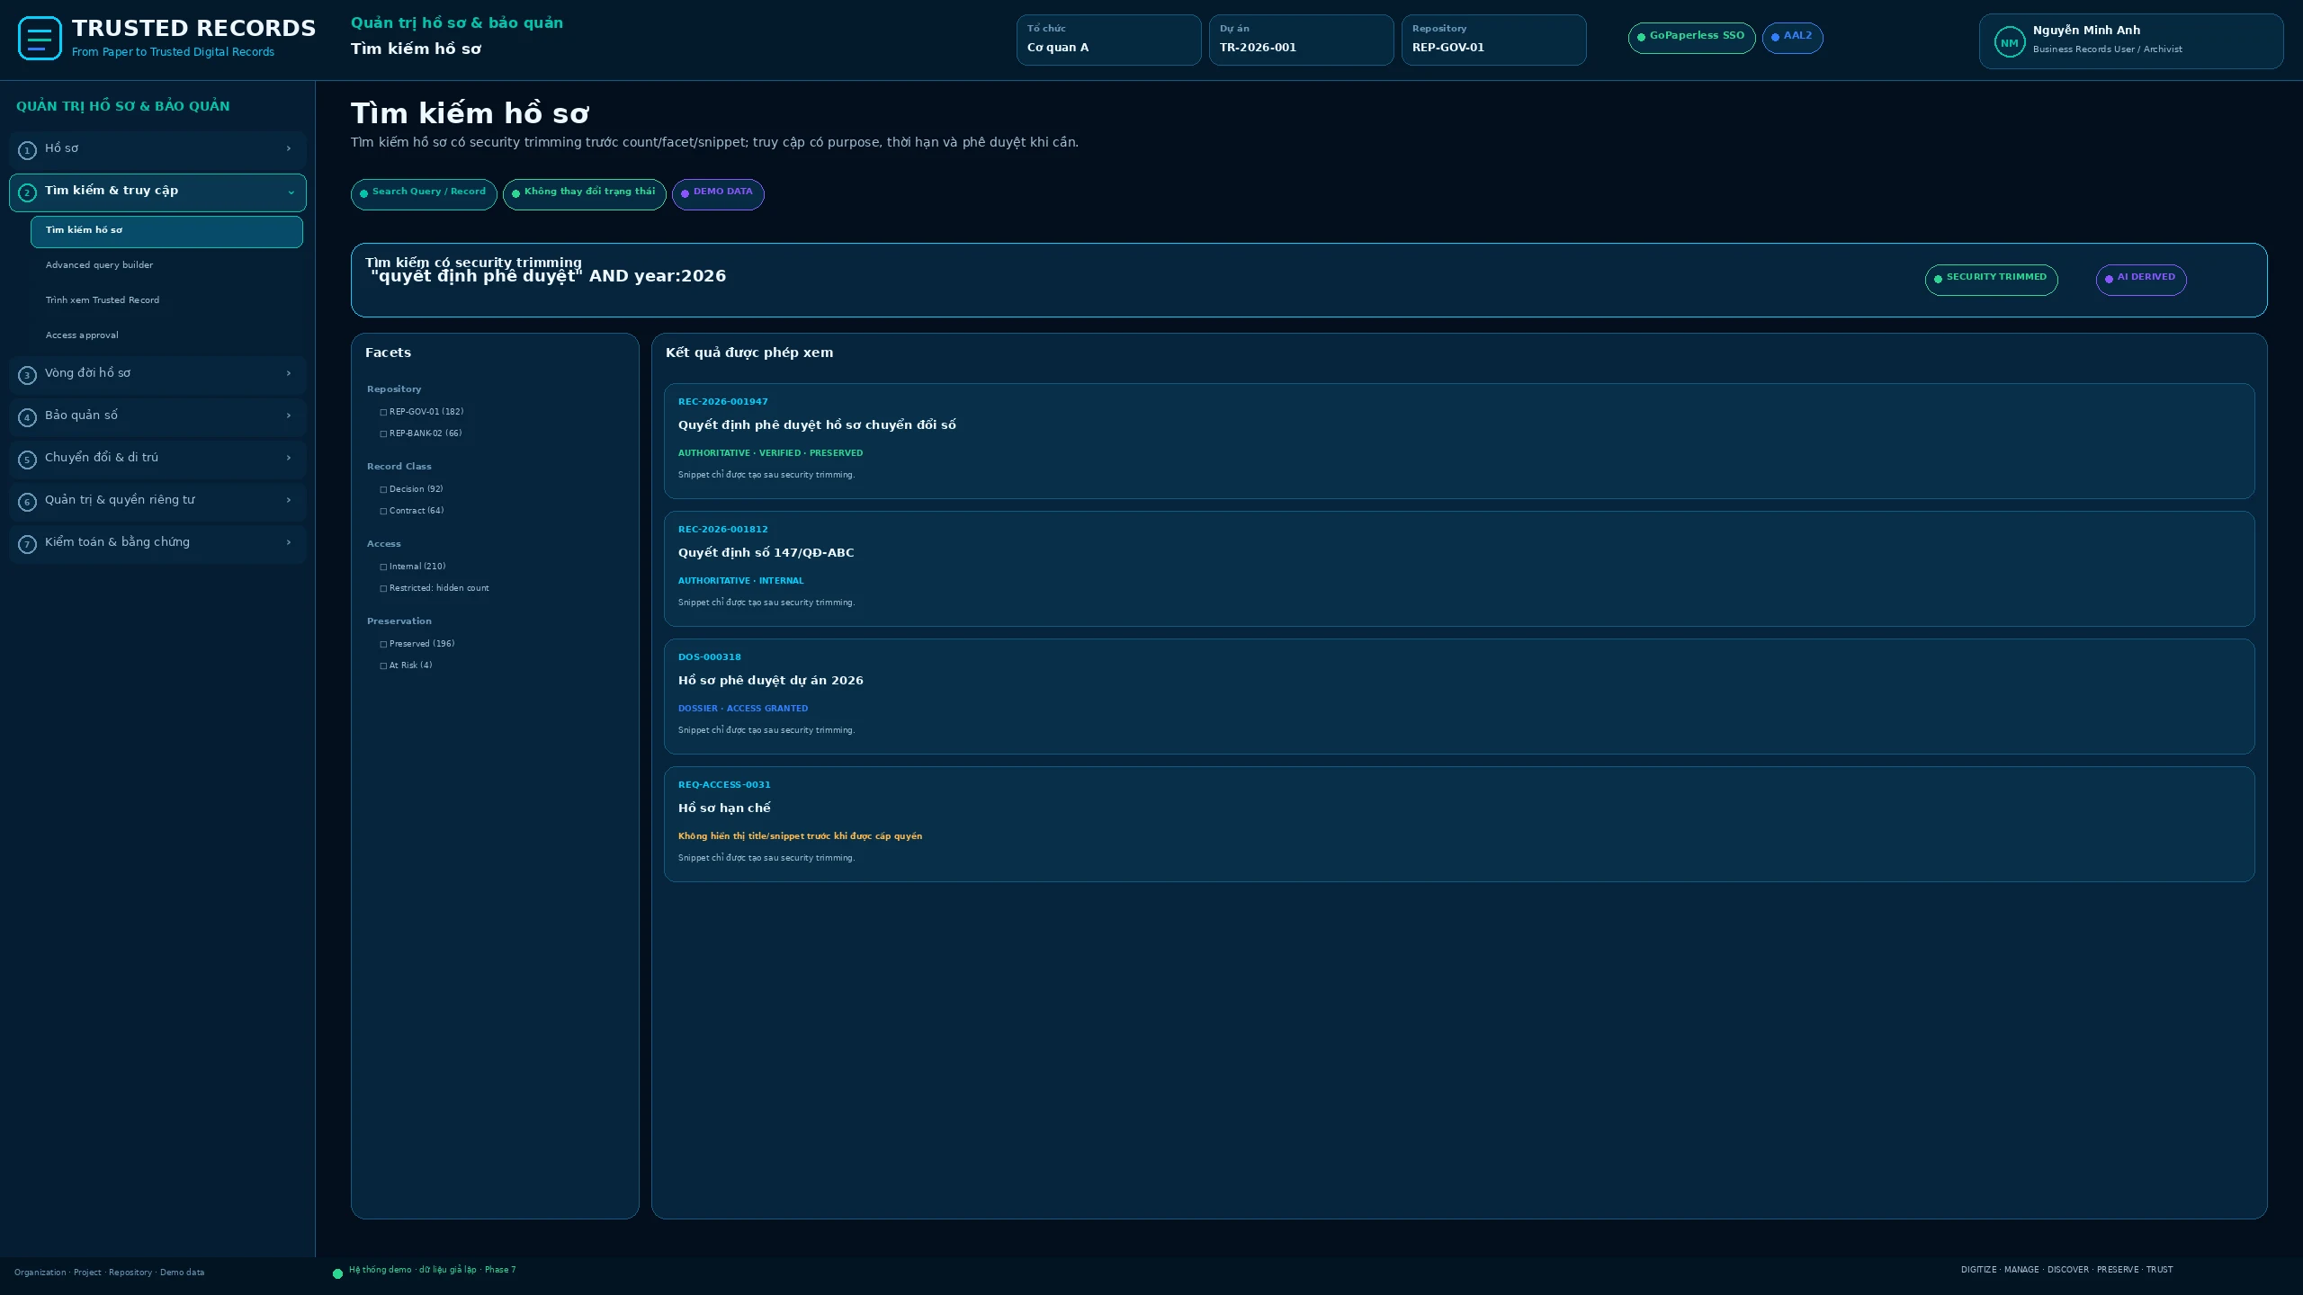Click the step 5 circle icon beside Chuyển đổi & di trú
Image resolution: width=2303 pixels, height=1295 pixels.
click(x=27, y=460)
